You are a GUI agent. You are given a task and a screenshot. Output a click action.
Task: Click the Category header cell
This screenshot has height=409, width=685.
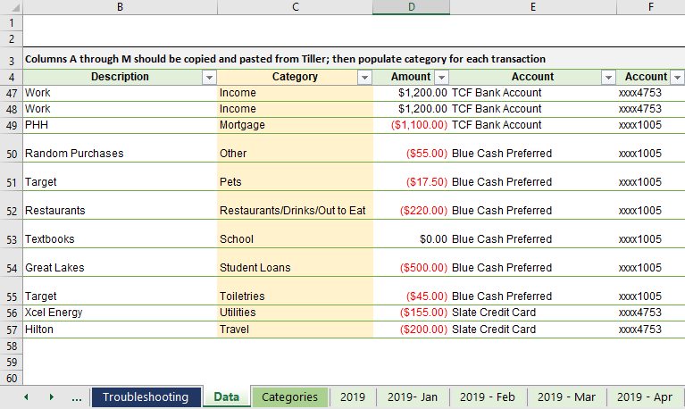coord(295,77)
